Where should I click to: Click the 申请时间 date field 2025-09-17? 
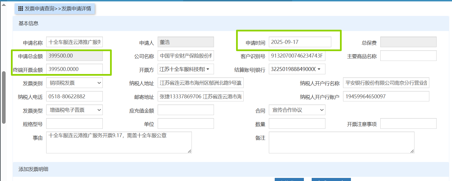300,42
